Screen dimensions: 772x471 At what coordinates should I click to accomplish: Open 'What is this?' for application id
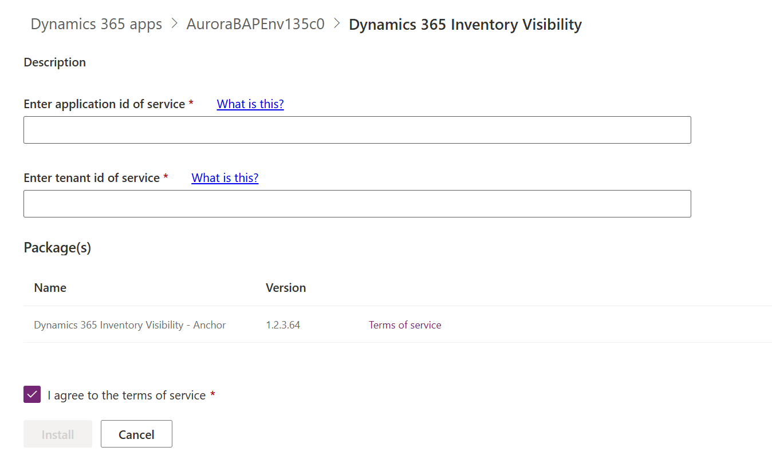pos(250,104)
